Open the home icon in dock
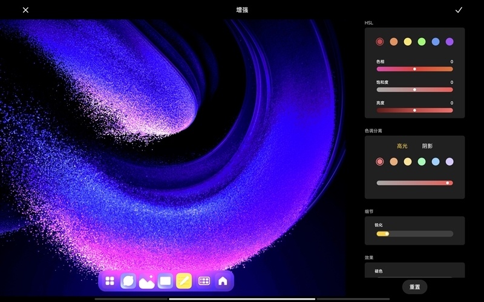The width and height of the screenshot is (484, 302). (223, 281)
